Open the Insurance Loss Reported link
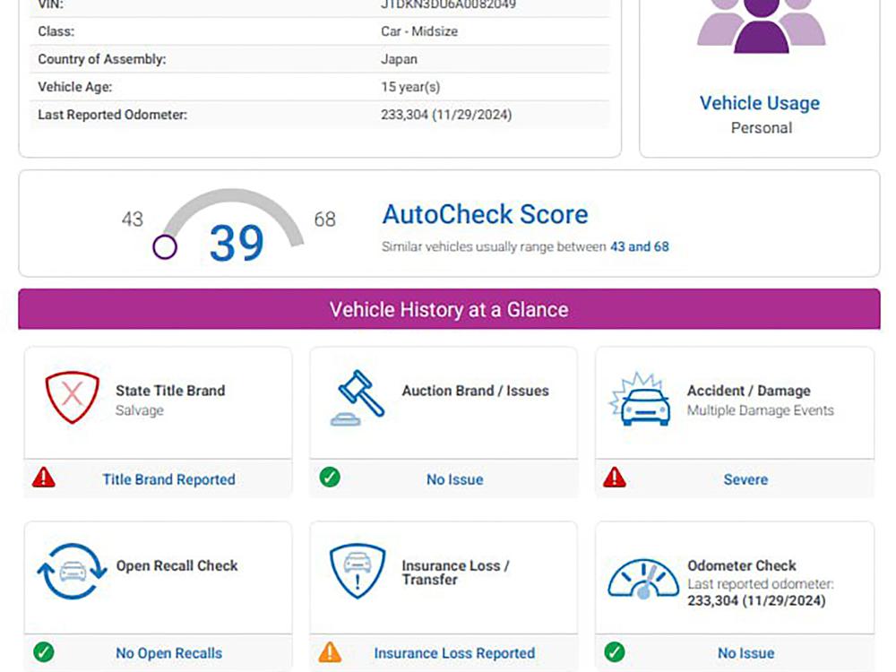Screen dimensions: 896x672 click(454, 653)
